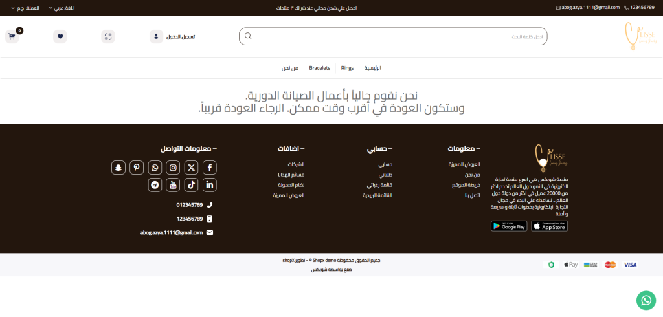The height and width of the screenshot is (317, 663).
Task: Click the magnifier search icon
Action: coord(248,36)
